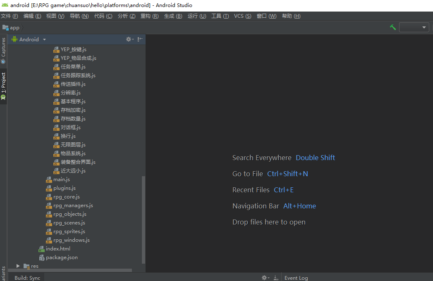
Task: Click the plugins.js file icon
Action: tap(49, 188)
